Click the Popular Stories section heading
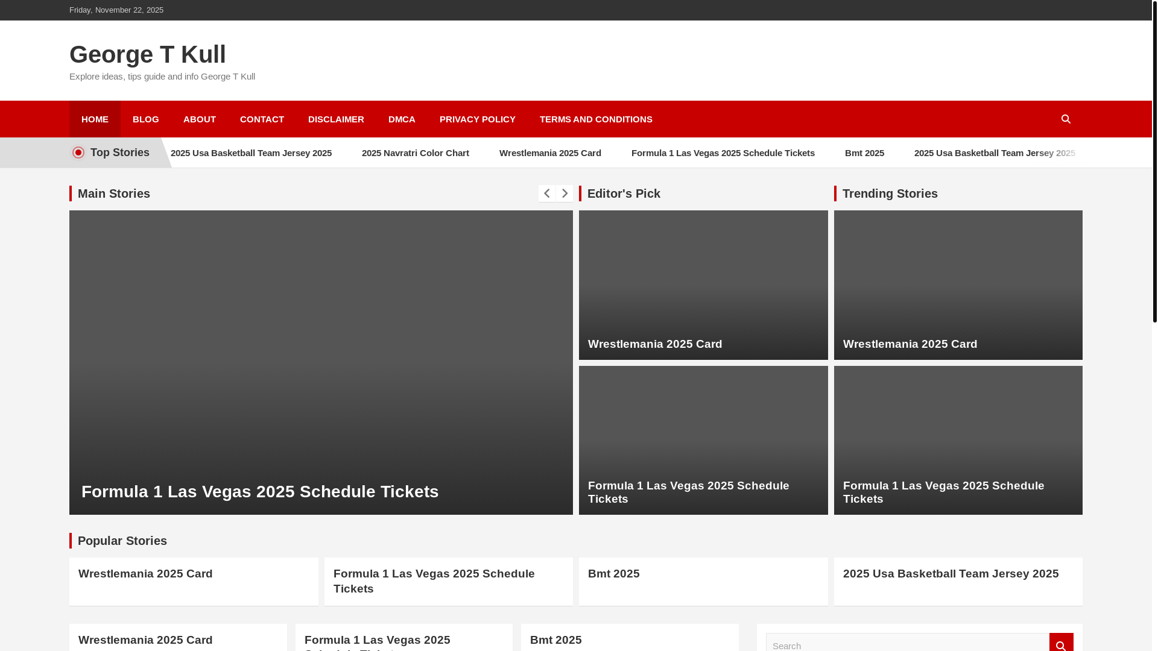This screenshot has width=1158, height=651. pos(122,541)
